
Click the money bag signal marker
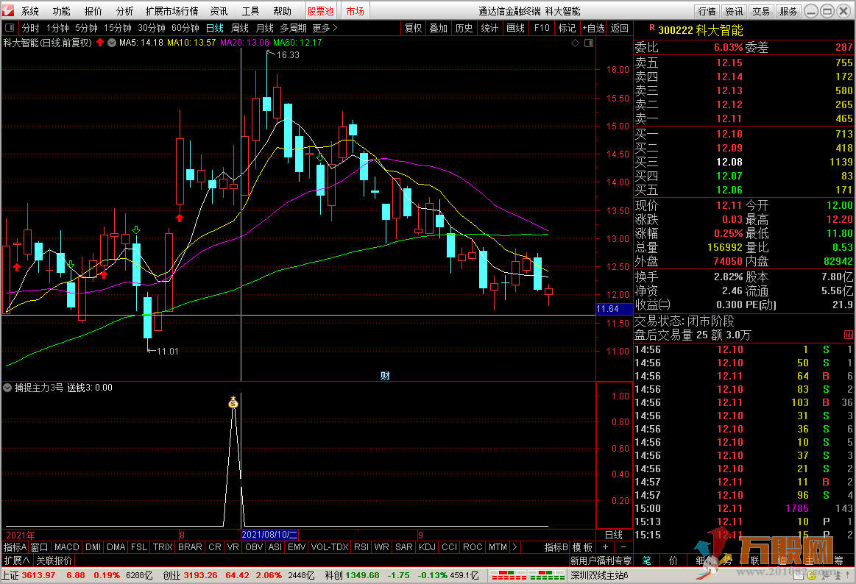233,402
